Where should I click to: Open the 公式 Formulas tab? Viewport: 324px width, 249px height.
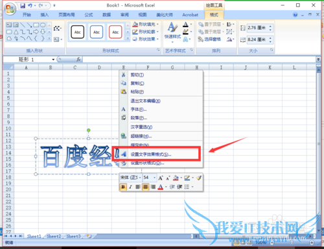89,15
